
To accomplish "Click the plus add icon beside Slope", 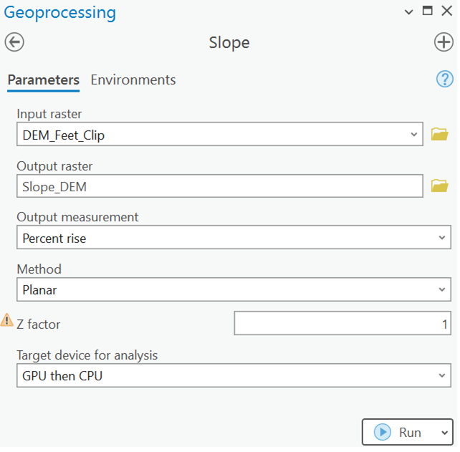I will [x=444, y=42].
